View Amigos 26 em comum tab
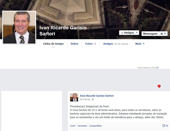This screenshot has height=131, width=170. pos(116,44)
